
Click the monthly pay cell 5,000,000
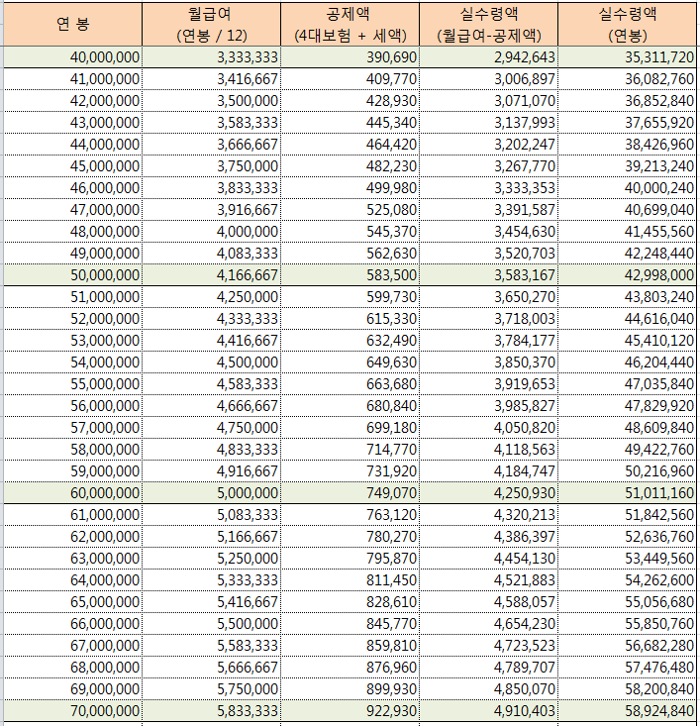211,492
